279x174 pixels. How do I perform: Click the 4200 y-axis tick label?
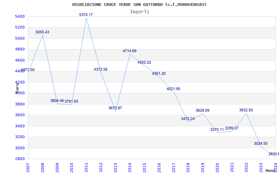tap(20, 82)
